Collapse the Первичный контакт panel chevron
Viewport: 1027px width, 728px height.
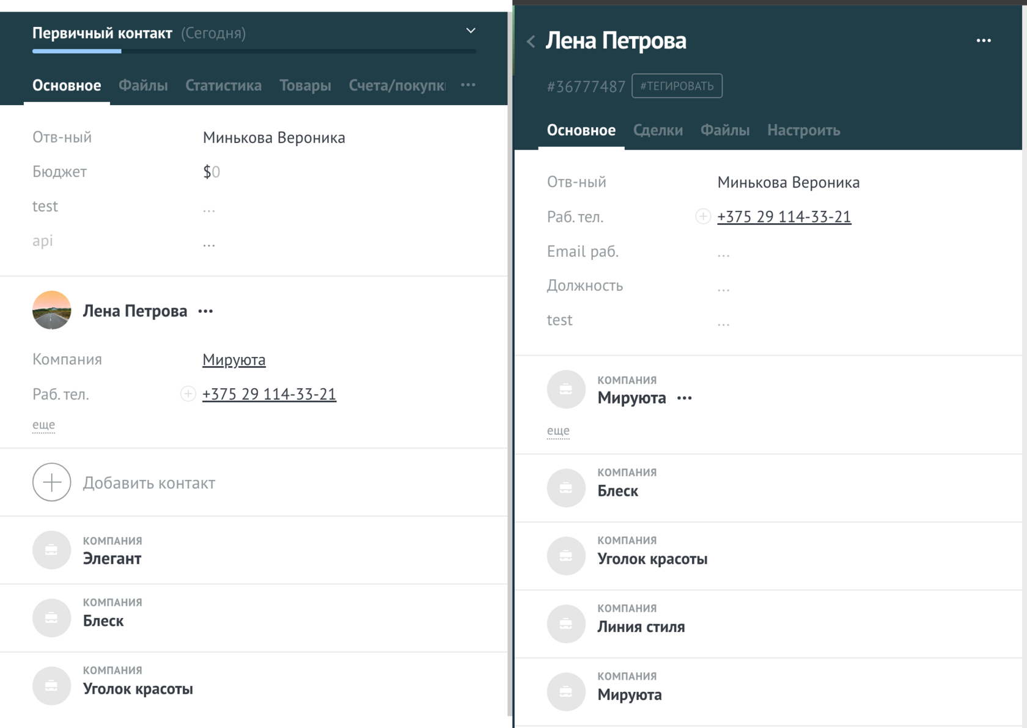pyautogui.click(x=470, y=30)
